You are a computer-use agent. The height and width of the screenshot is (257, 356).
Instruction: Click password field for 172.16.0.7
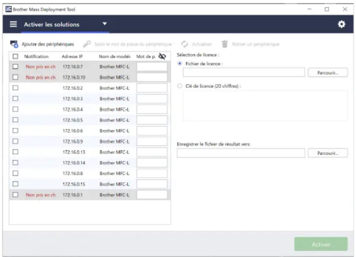[152, 67]
